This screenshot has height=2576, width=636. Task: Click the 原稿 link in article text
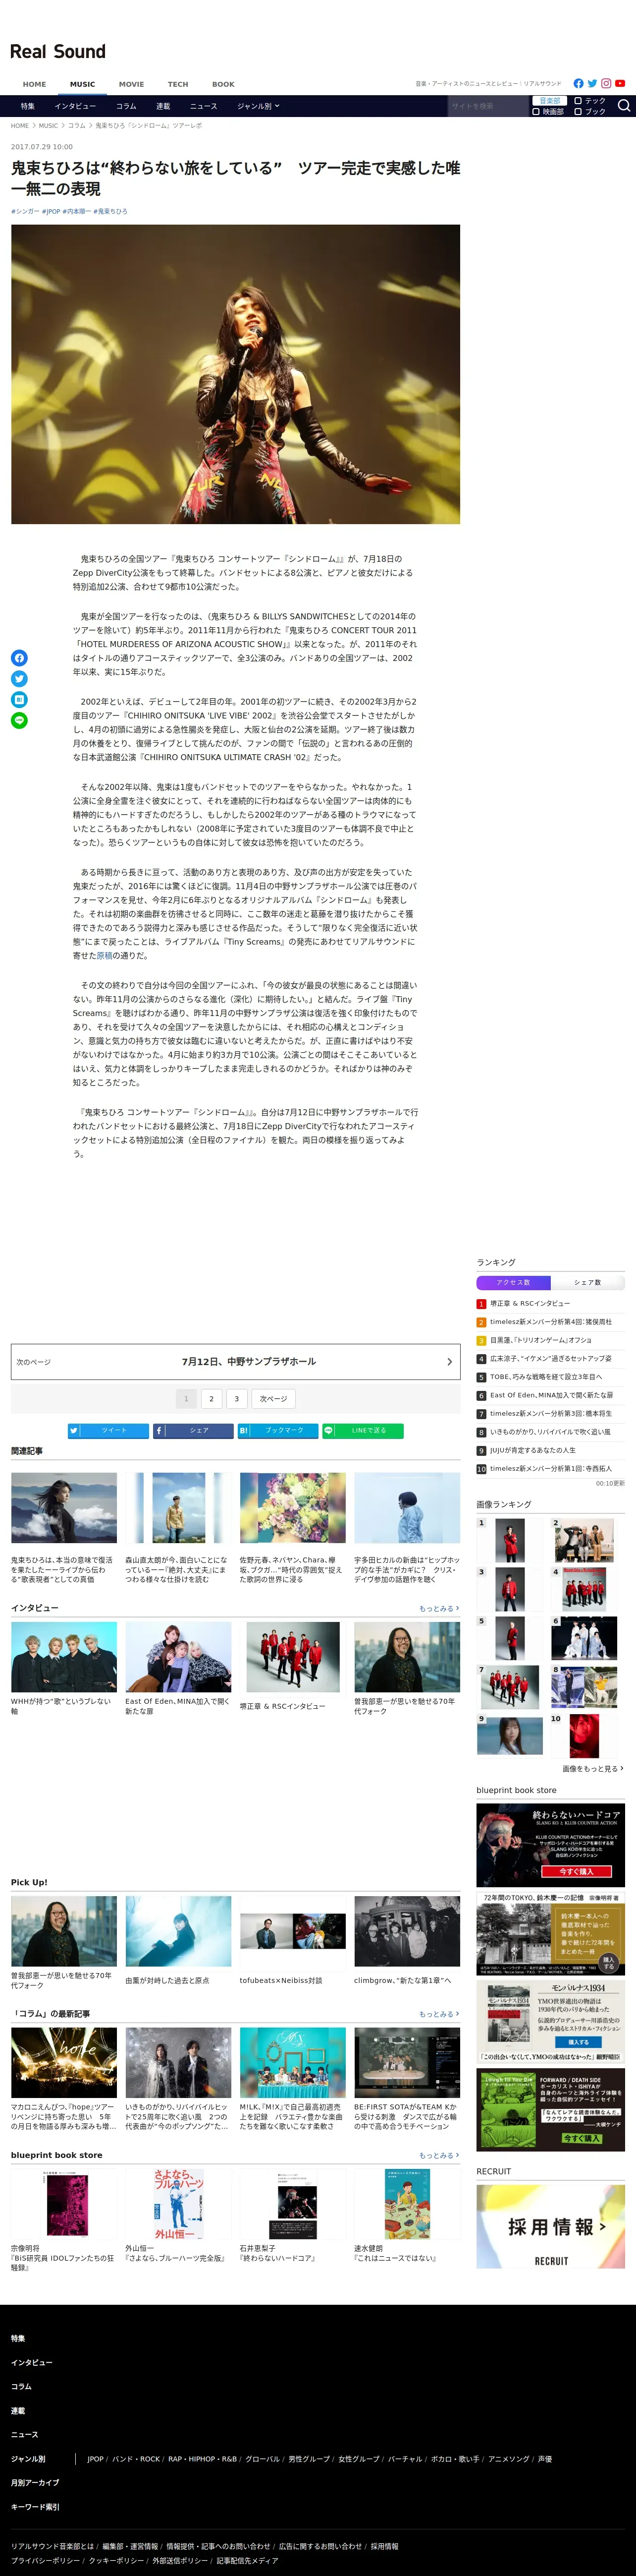point(105,956)
